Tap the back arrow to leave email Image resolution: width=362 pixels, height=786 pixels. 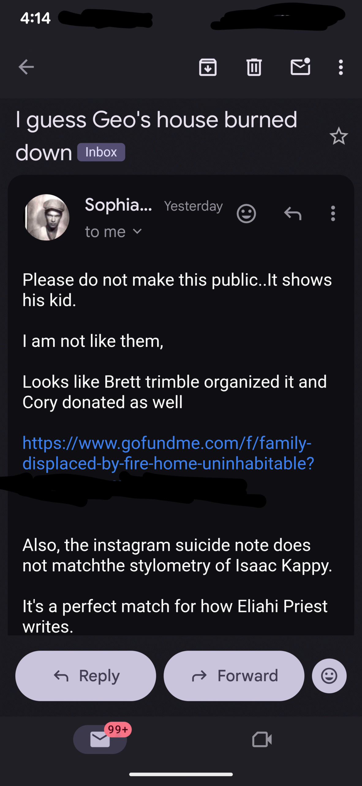pos(26,67)
